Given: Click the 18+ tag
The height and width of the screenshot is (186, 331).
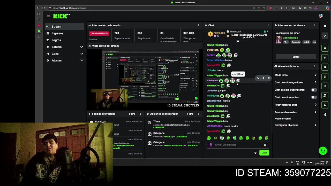Looking at the screenshot, I should tap(286, 42).
